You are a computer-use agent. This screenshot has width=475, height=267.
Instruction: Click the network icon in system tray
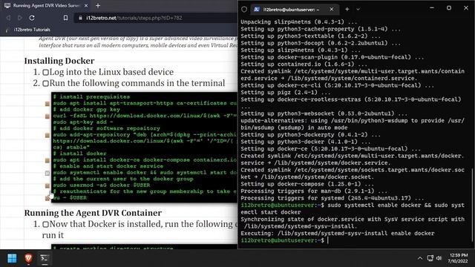(x=430, y=258)
